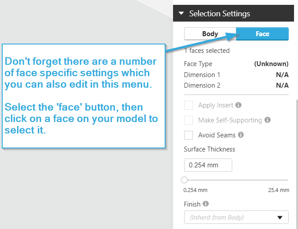The width and height of the screenshot is (298, 229).
Task: Click the '1 faces selected' status text
Action: 207,51
